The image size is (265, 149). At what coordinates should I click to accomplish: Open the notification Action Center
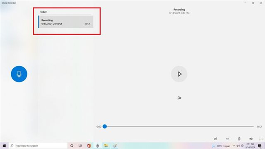(260, 146)
